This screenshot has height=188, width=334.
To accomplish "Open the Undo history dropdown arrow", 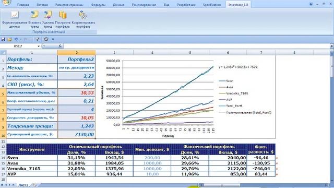I will (21, 40).
